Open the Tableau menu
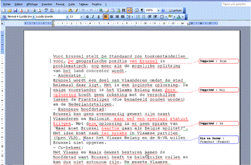Image resolution: width=251 pixels, height=165 pixels. (83, 4)
